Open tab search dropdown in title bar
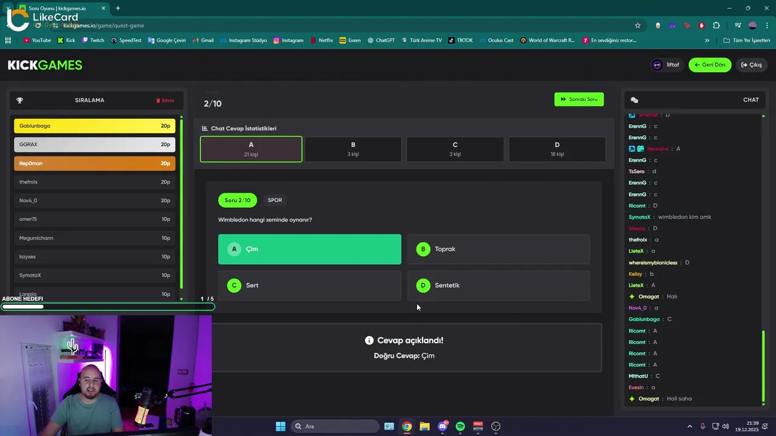The width and height of the screenshot is (776, 436). 8,8
